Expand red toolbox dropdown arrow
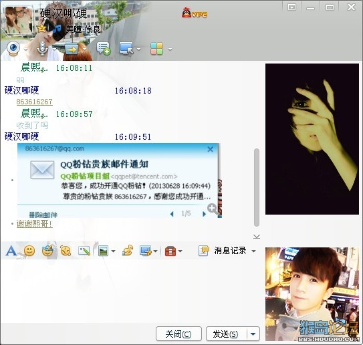This screenshot has height=345, width=363. click(x=180, y=251)
